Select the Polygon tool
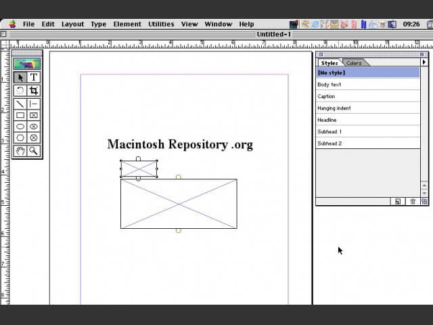 pyautogui.click(x=20, y=138)
